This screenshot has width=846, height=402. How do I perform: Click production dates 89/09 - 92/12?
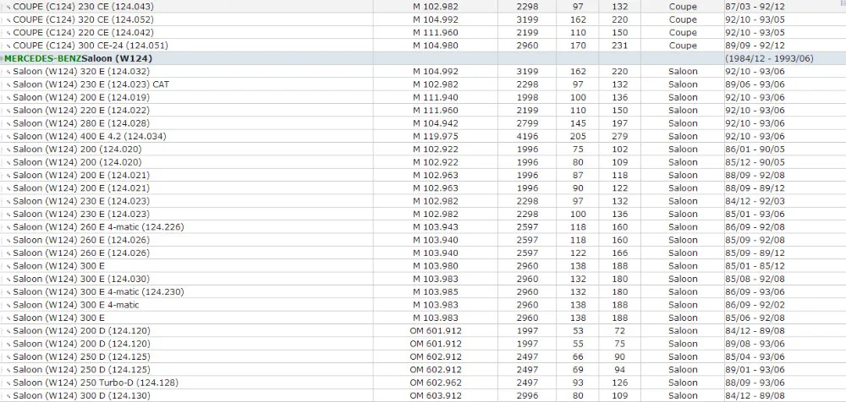click(755, 46)
